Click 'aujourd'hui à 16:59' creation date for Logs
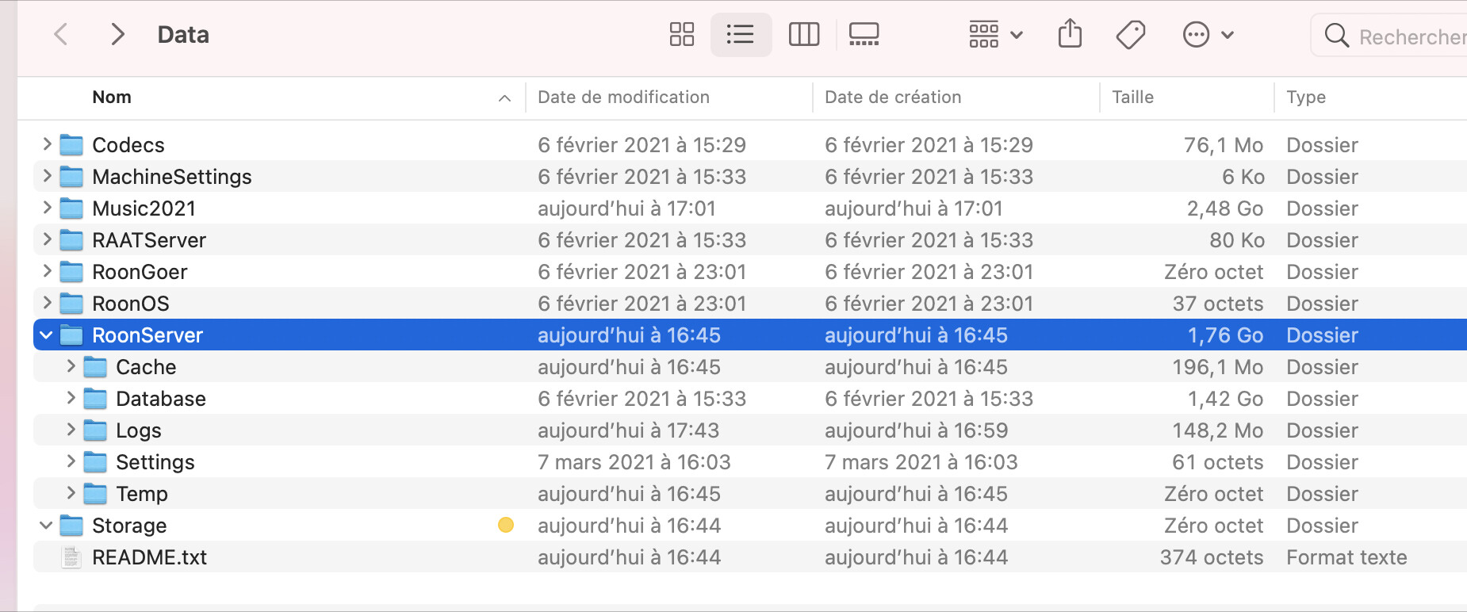The width and height of the screenshot is (1467, 612). [x=916, y=430]
